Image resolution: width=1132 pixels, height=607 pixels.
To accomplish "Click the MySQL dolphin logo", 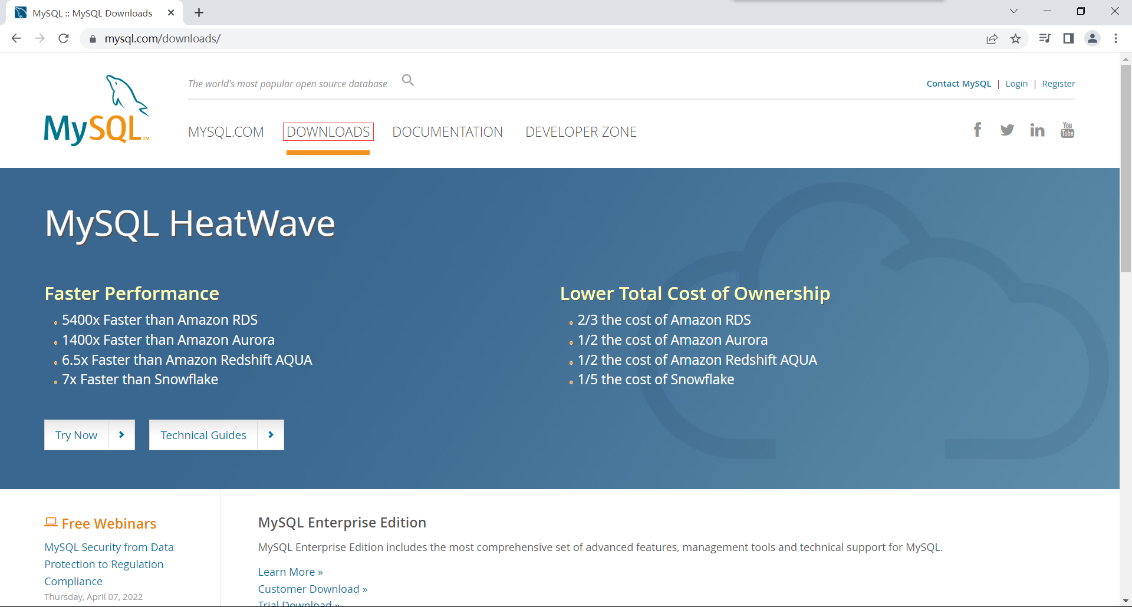I will coord(97,111).
